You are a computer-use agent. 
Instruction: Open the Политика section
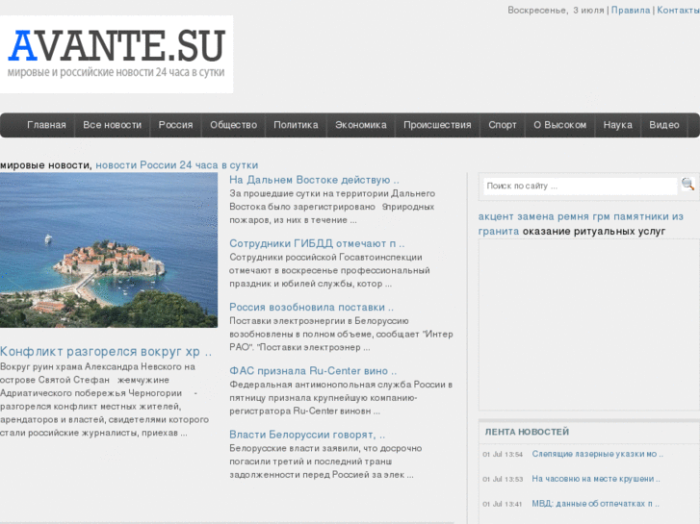tap(296, 125)
